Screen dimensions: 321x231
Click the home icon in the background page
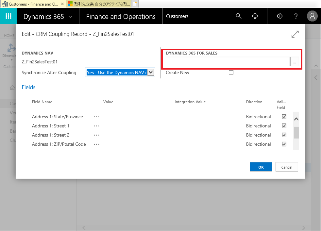(x=12, y=88)
